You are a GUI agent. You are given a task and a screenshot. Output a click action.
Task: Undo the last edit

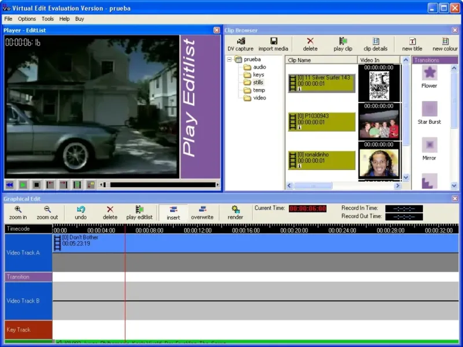tap(80, 209)
